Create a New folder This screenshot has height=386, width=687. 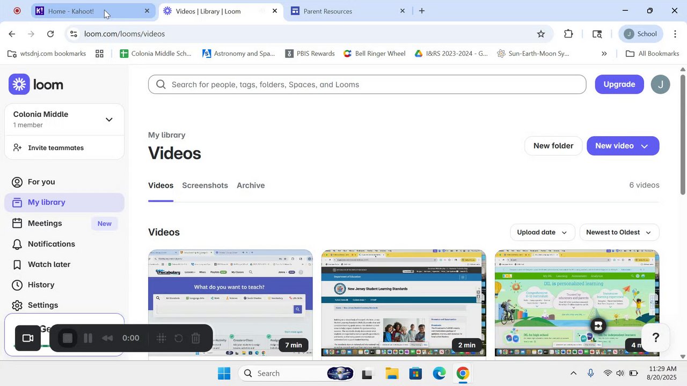tap(553, 146)
